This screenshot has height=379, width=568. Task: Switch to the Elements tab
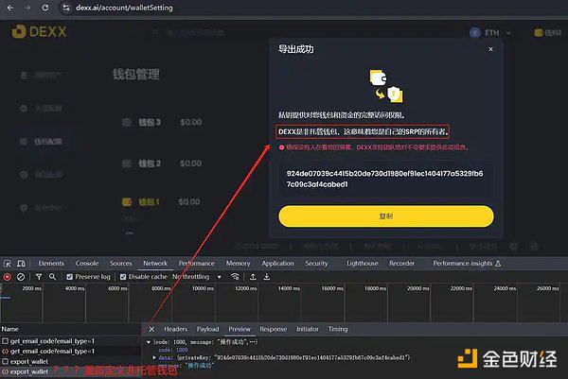[51, 264]
